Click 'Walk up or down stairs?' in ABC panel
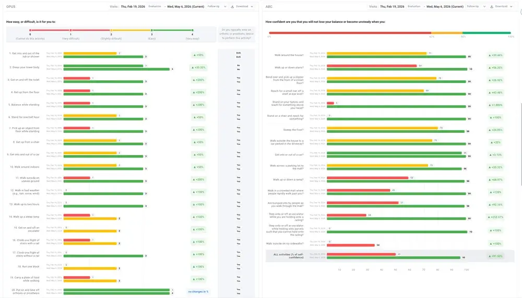522x298 pixels. [x=289, y=67]
